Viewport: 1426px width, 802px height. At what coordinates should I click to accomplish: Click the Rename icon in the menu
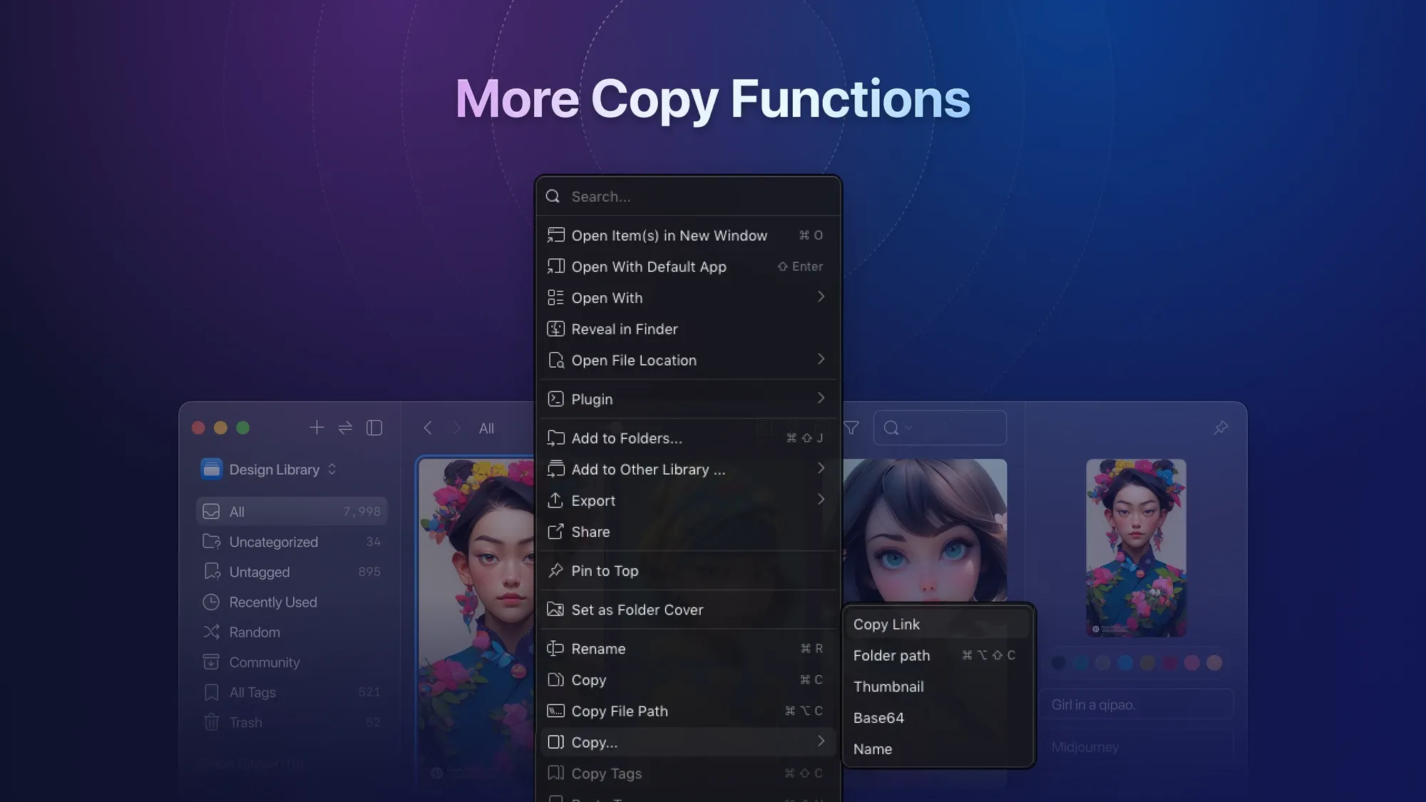(x=555, y=649)
